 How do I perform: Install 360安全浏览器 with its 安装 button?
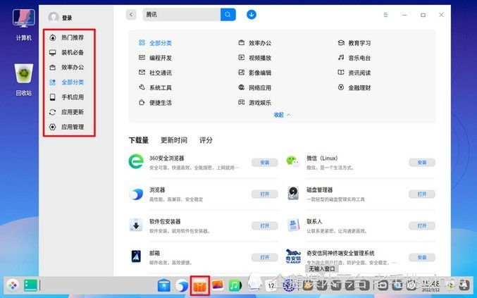coord(265,163)
